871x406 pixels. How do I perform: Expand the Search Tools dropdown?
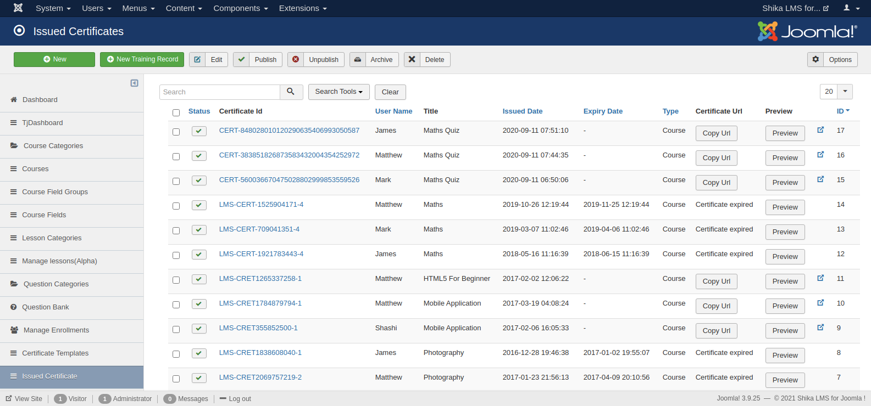click(x=339, y=92)
